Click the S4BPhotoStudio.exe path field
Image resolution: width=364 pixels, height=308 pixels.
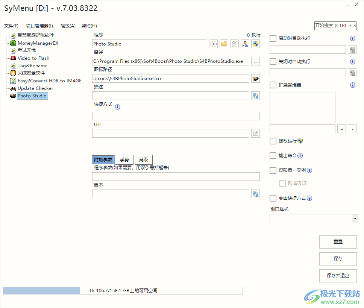(x=171, y=61)
